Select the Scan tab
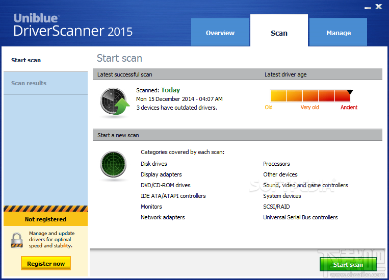Image resolution: width=389 pixels, height=280 pixels. coord(279,30)
